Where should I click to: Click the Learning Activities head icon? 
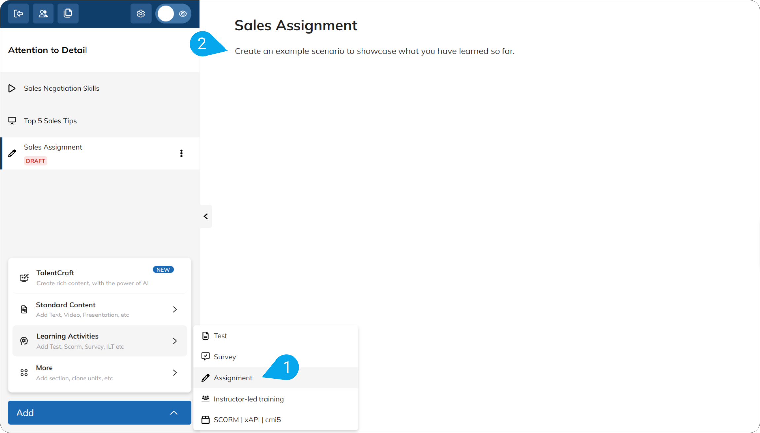[24, 341]
